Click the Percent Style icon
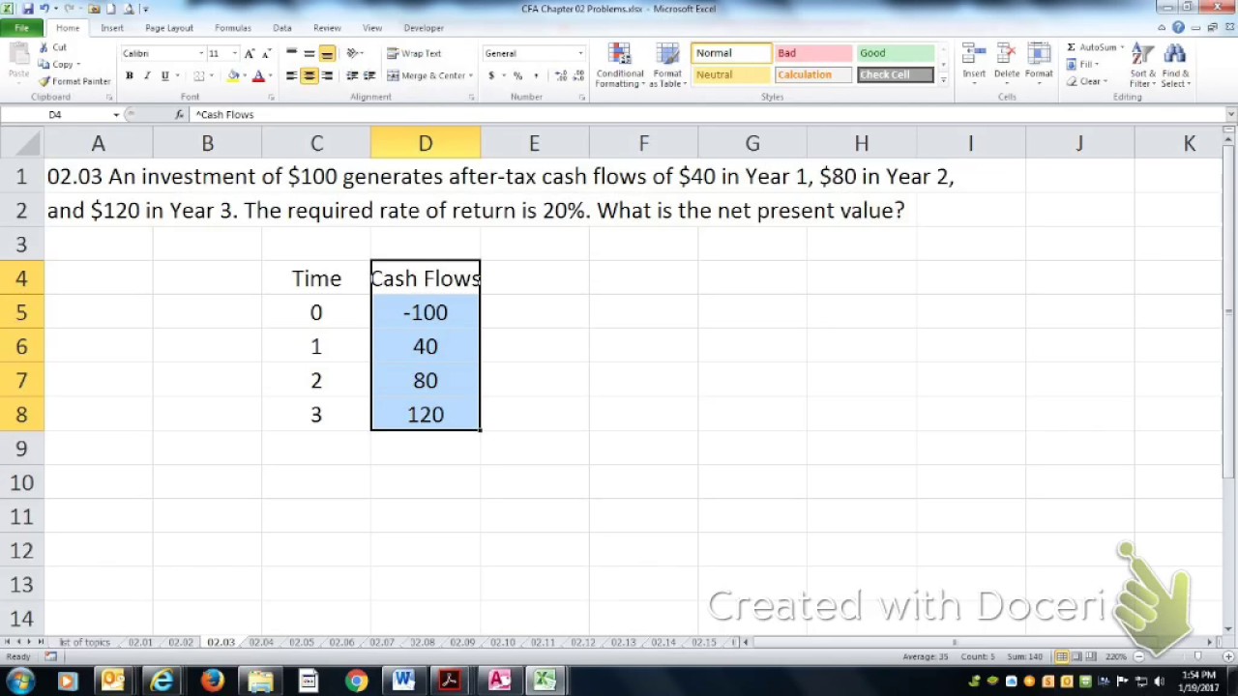The width and height of the screenshot is (1238, 696). tap(517, 75)
